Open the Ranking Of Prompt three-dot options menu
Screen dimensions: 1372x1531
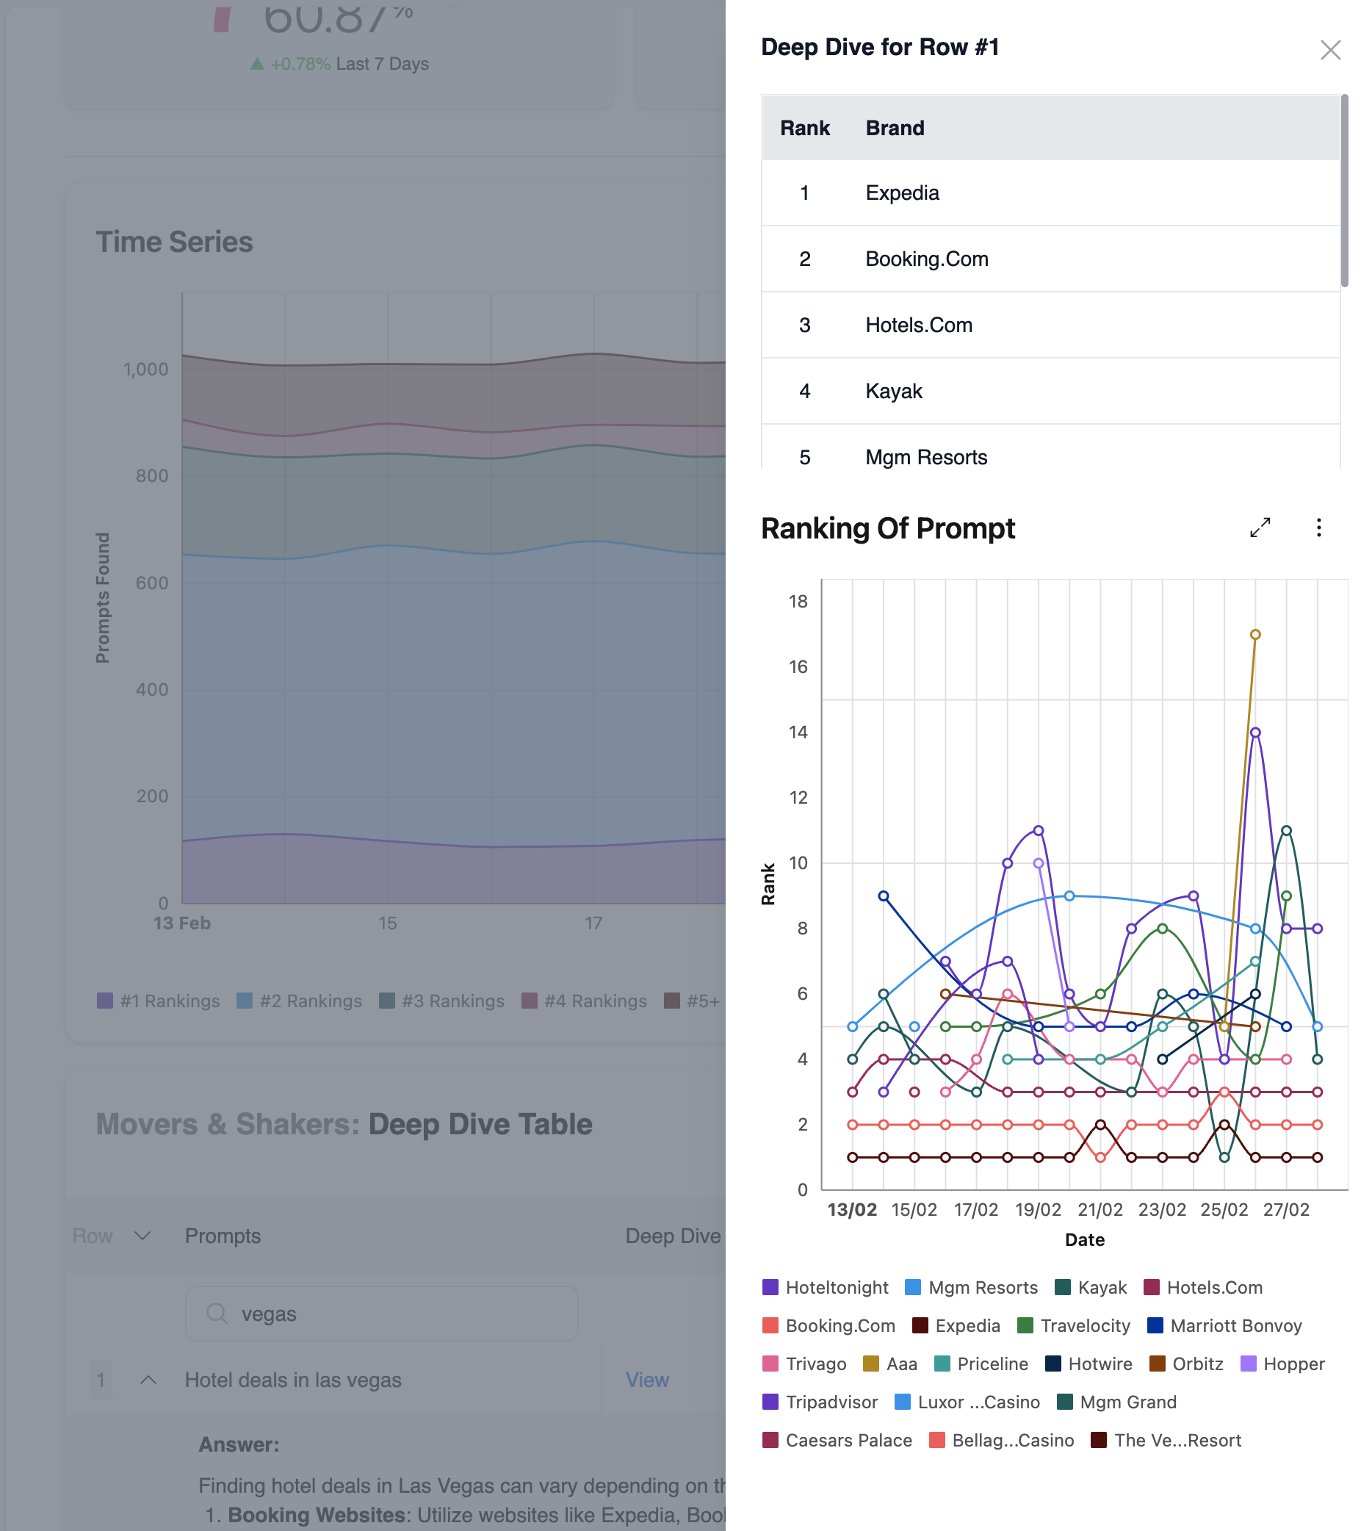click(x=1318, y=527)
